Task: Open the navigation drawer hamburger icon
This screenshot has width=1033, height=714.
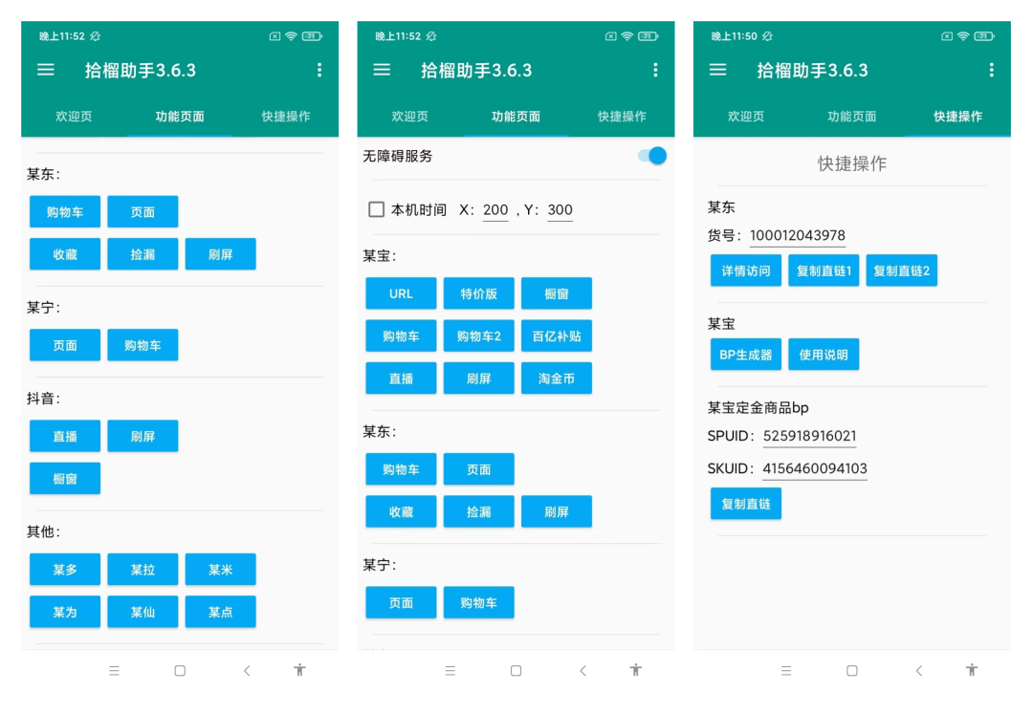Action: (x=44, y=70)
